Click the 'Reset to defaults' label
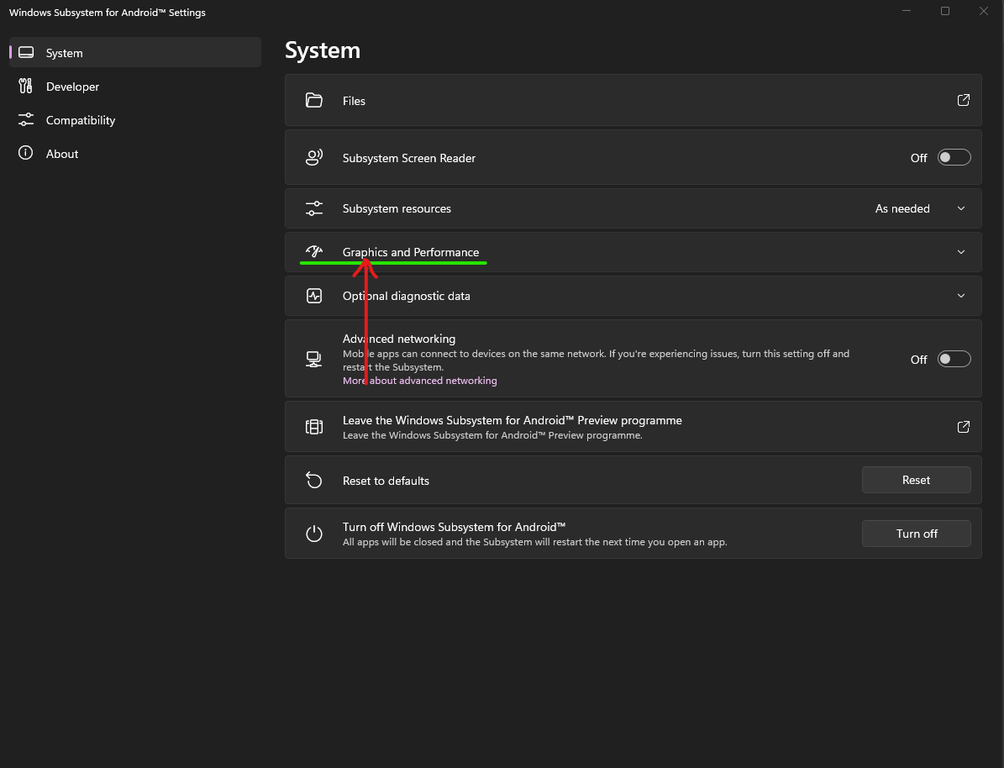 [386, 481]
